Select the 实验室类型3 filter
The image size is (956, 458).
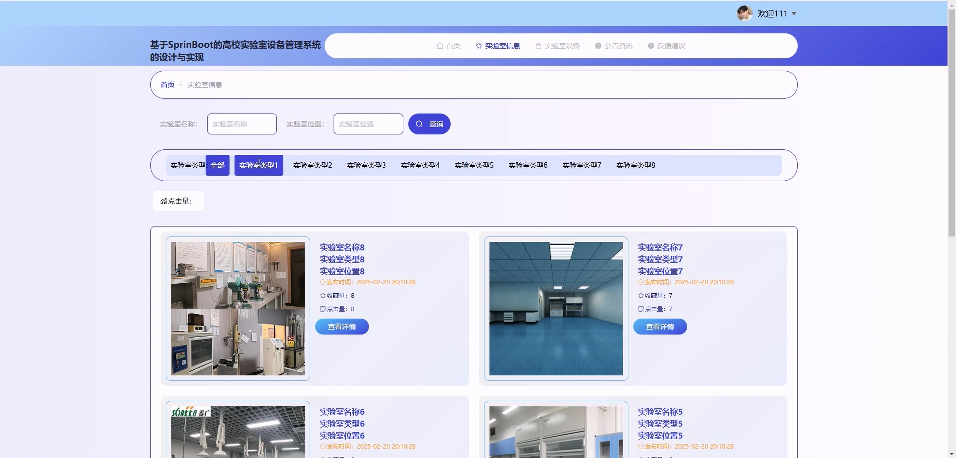(x=366, y=165)
